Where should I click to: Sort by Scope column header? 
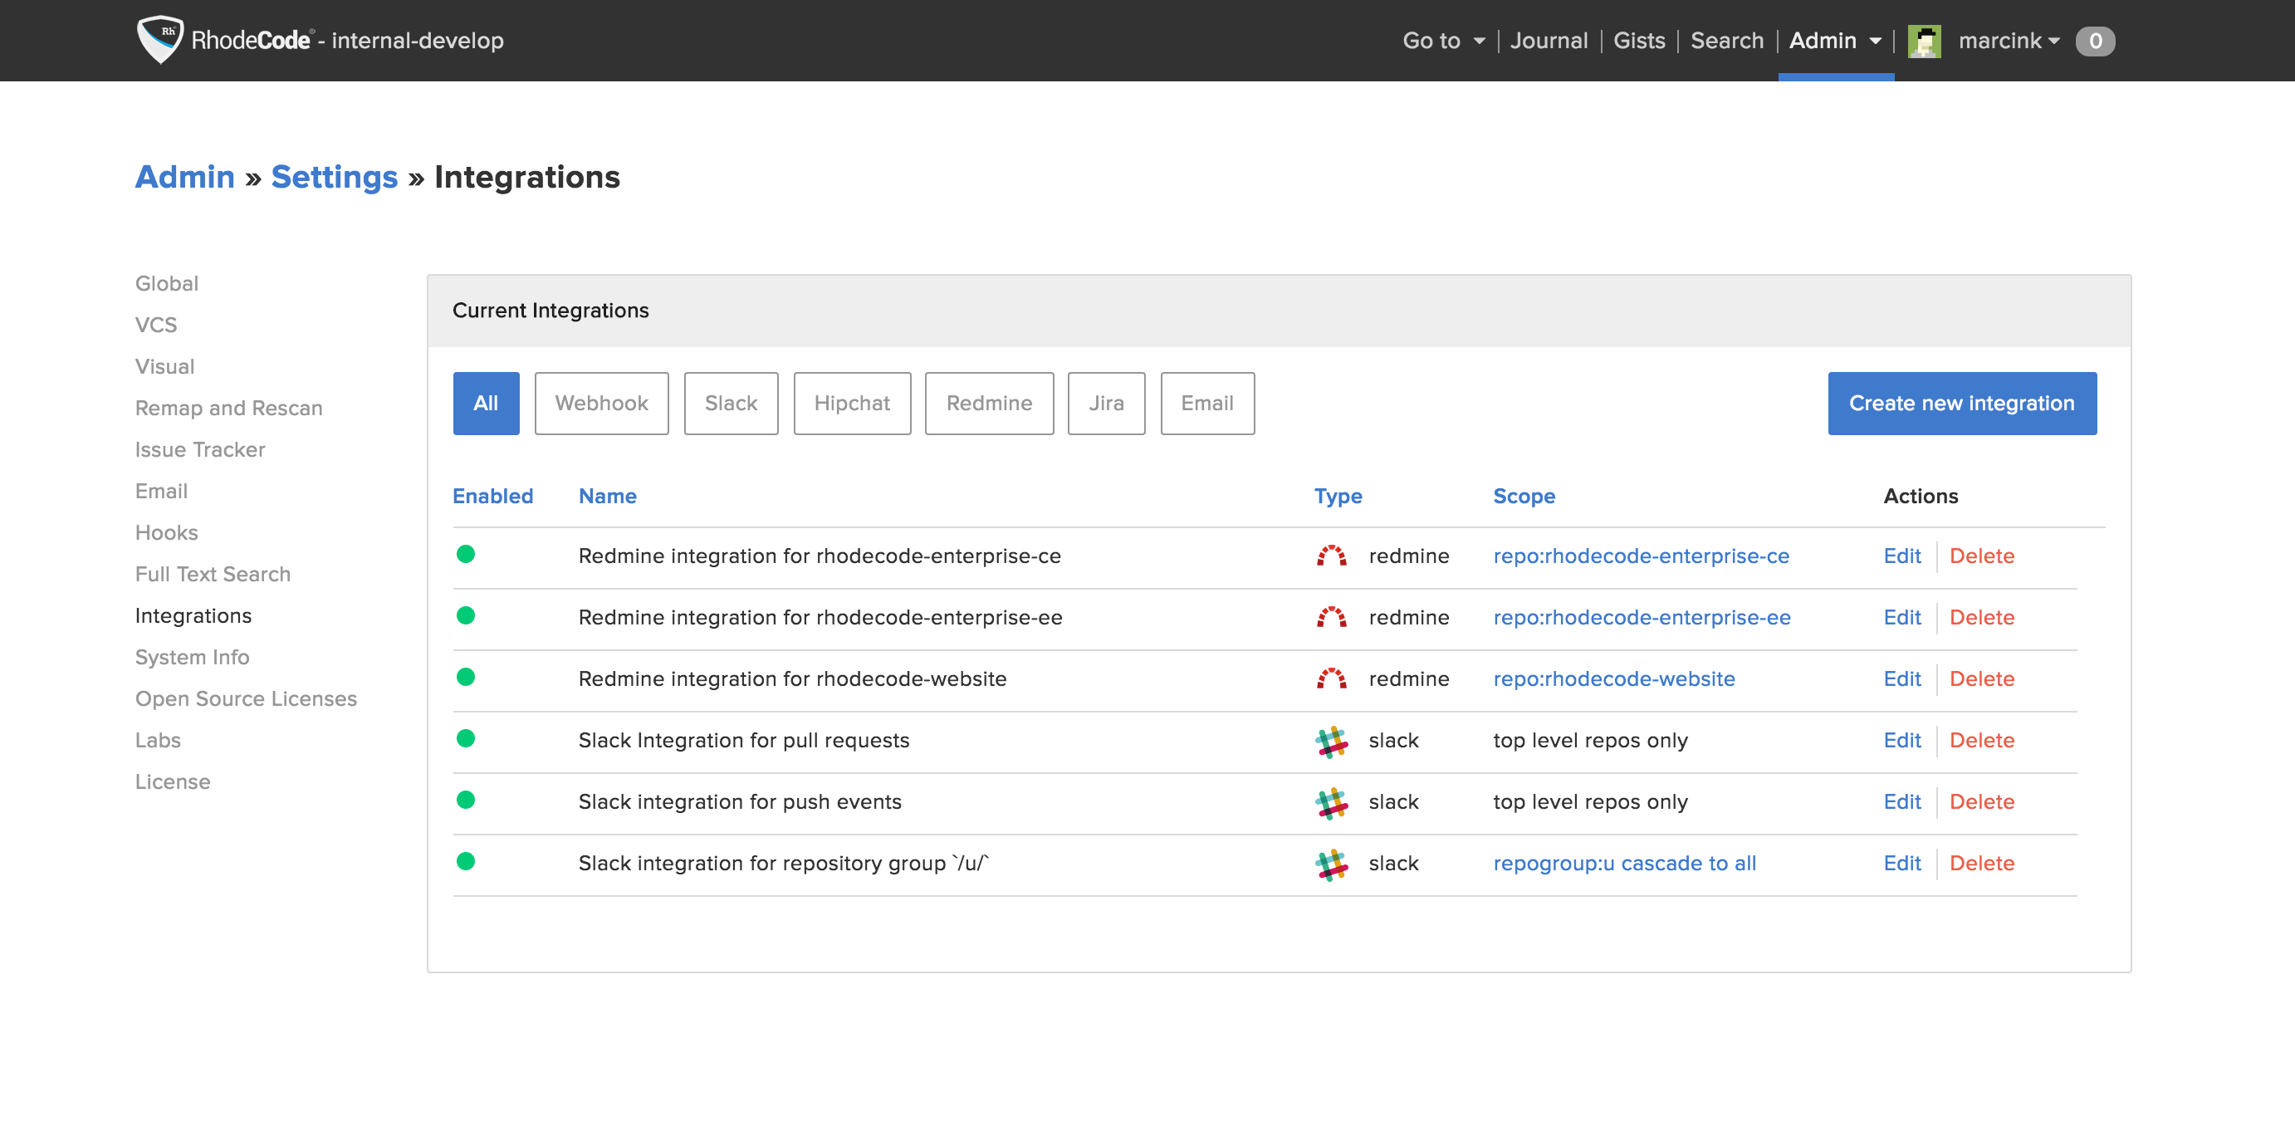point(1524,496)
